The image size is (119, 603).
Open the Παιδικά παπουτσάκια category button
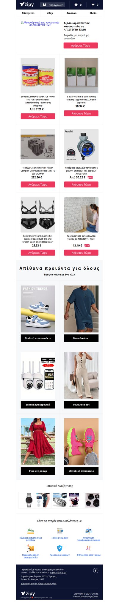(38, 338)
